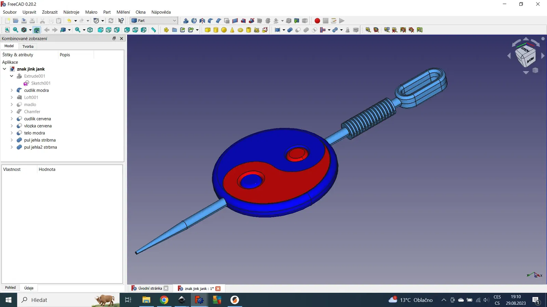Click the Open file folder icon
The image size is (547, 307).
[x=16, y=21]
